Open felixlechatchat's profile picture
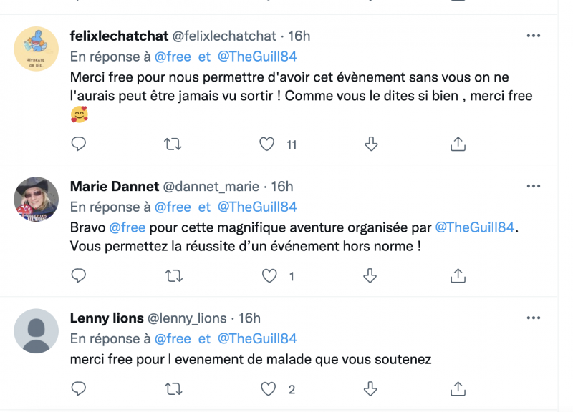 [37, 49]
